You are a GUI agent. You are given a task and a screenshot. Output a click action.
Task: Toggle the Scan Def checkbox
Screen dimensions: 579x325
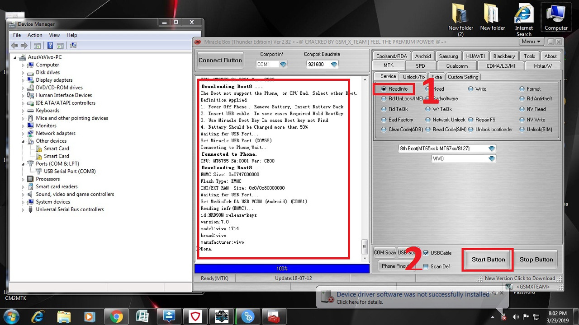[x=426, y=266]
